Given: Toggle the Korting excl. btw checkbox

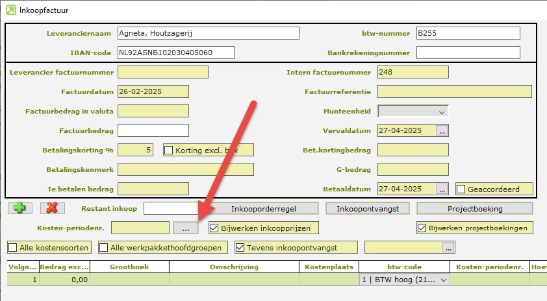Looking at the screenshot, I should [x=169, y=150].
